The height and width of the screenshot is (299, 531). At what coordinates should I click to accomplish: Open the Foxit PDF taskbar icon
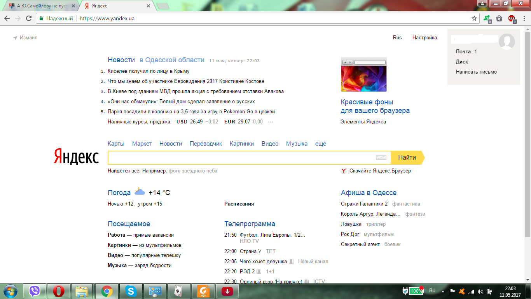(203, 291)
